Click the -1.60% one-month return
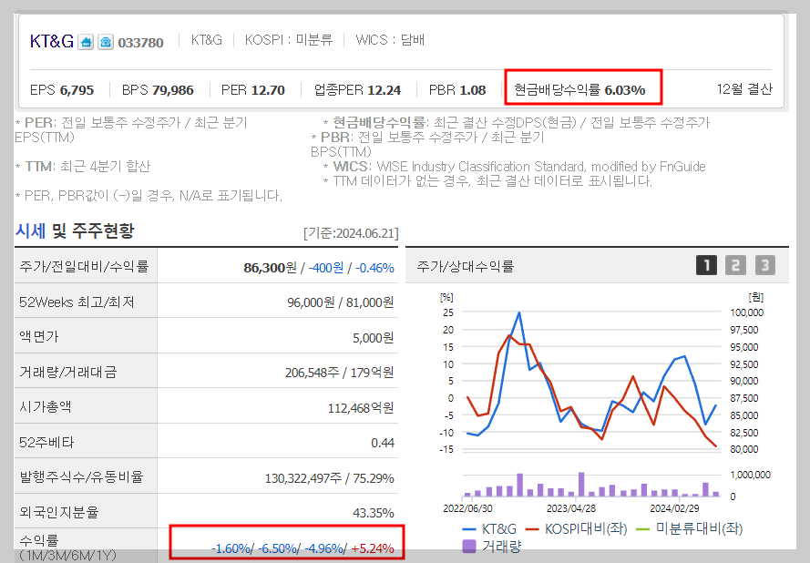The height and width of the screenshot is (563, 810). click(231, 548)
